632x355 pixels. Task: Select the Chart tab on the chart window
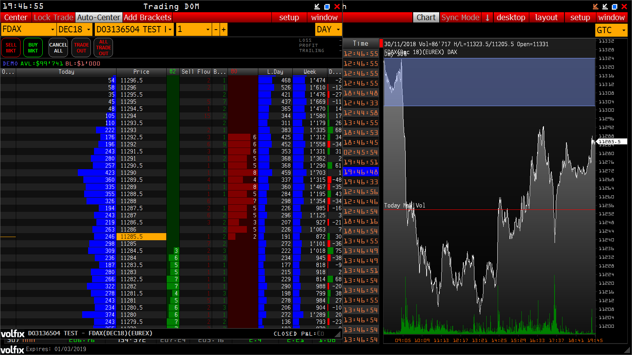click(426, 17)
